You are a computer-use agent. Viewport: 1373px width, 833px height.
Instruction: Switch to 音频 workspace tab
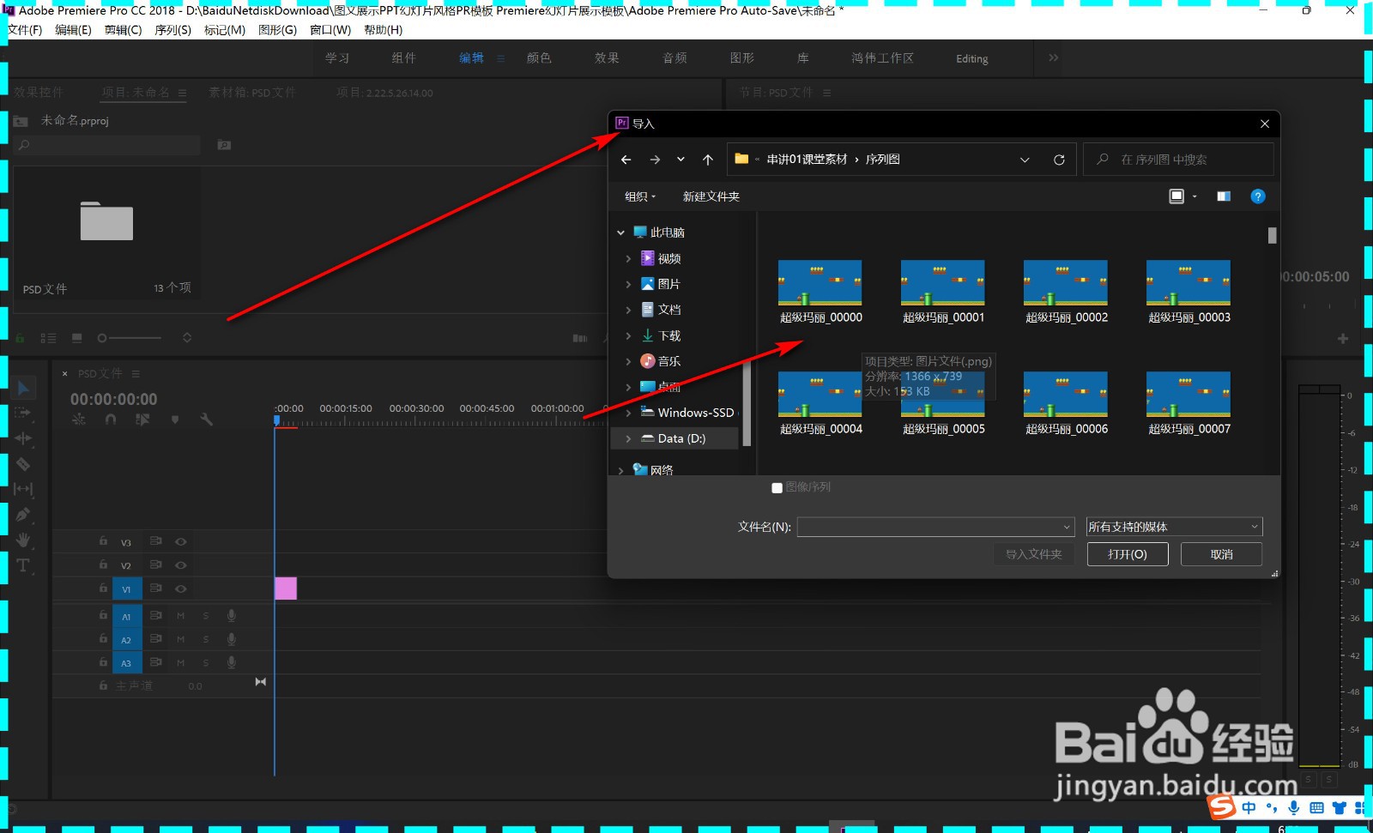[674, 58]
